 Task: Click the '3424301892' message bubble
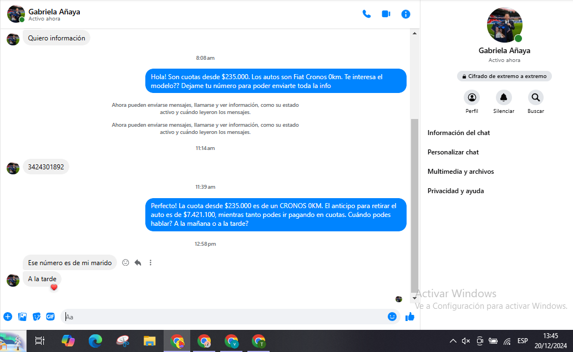coord(46,167)
